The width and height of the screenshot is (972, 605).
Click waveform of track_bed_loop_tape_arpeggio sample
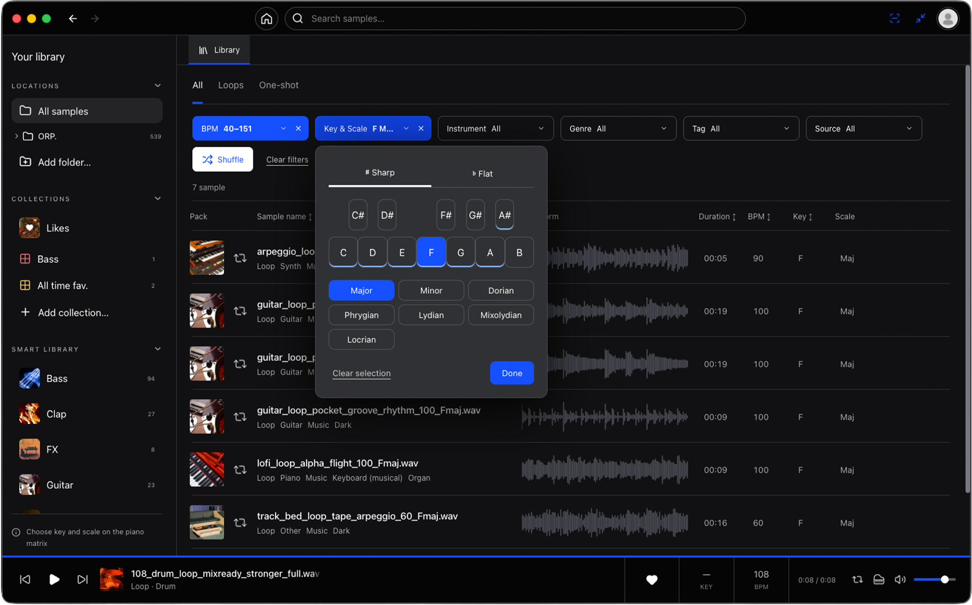605,523
